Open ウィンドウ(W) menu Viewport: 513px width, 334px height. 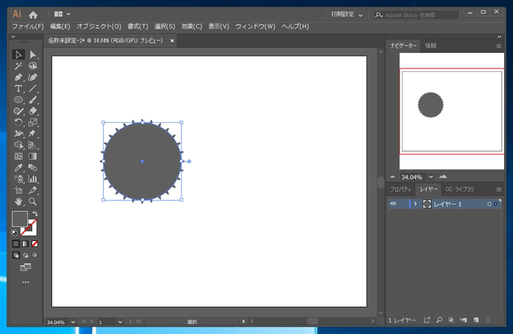pyautogui.click(x=255, y=26)
